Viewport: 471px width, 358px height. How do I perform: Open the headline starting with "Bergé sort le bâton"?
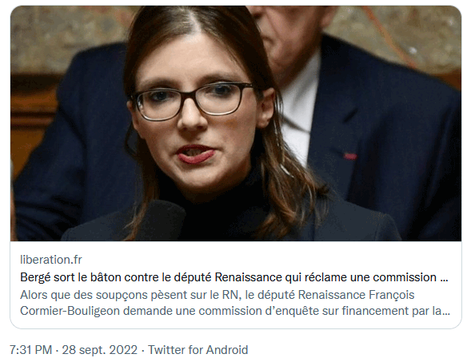click(x=234, y=277)
